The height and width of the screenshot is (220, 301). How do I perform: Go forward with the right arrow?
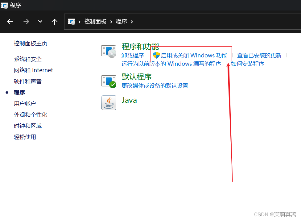click(x=26, y=22)
